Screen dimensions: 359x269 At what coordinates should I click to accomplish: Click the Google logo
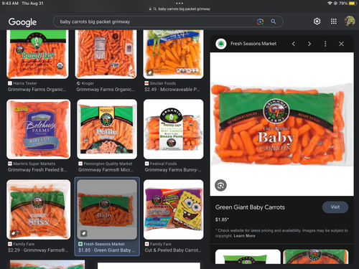click(x=22, y=22)
